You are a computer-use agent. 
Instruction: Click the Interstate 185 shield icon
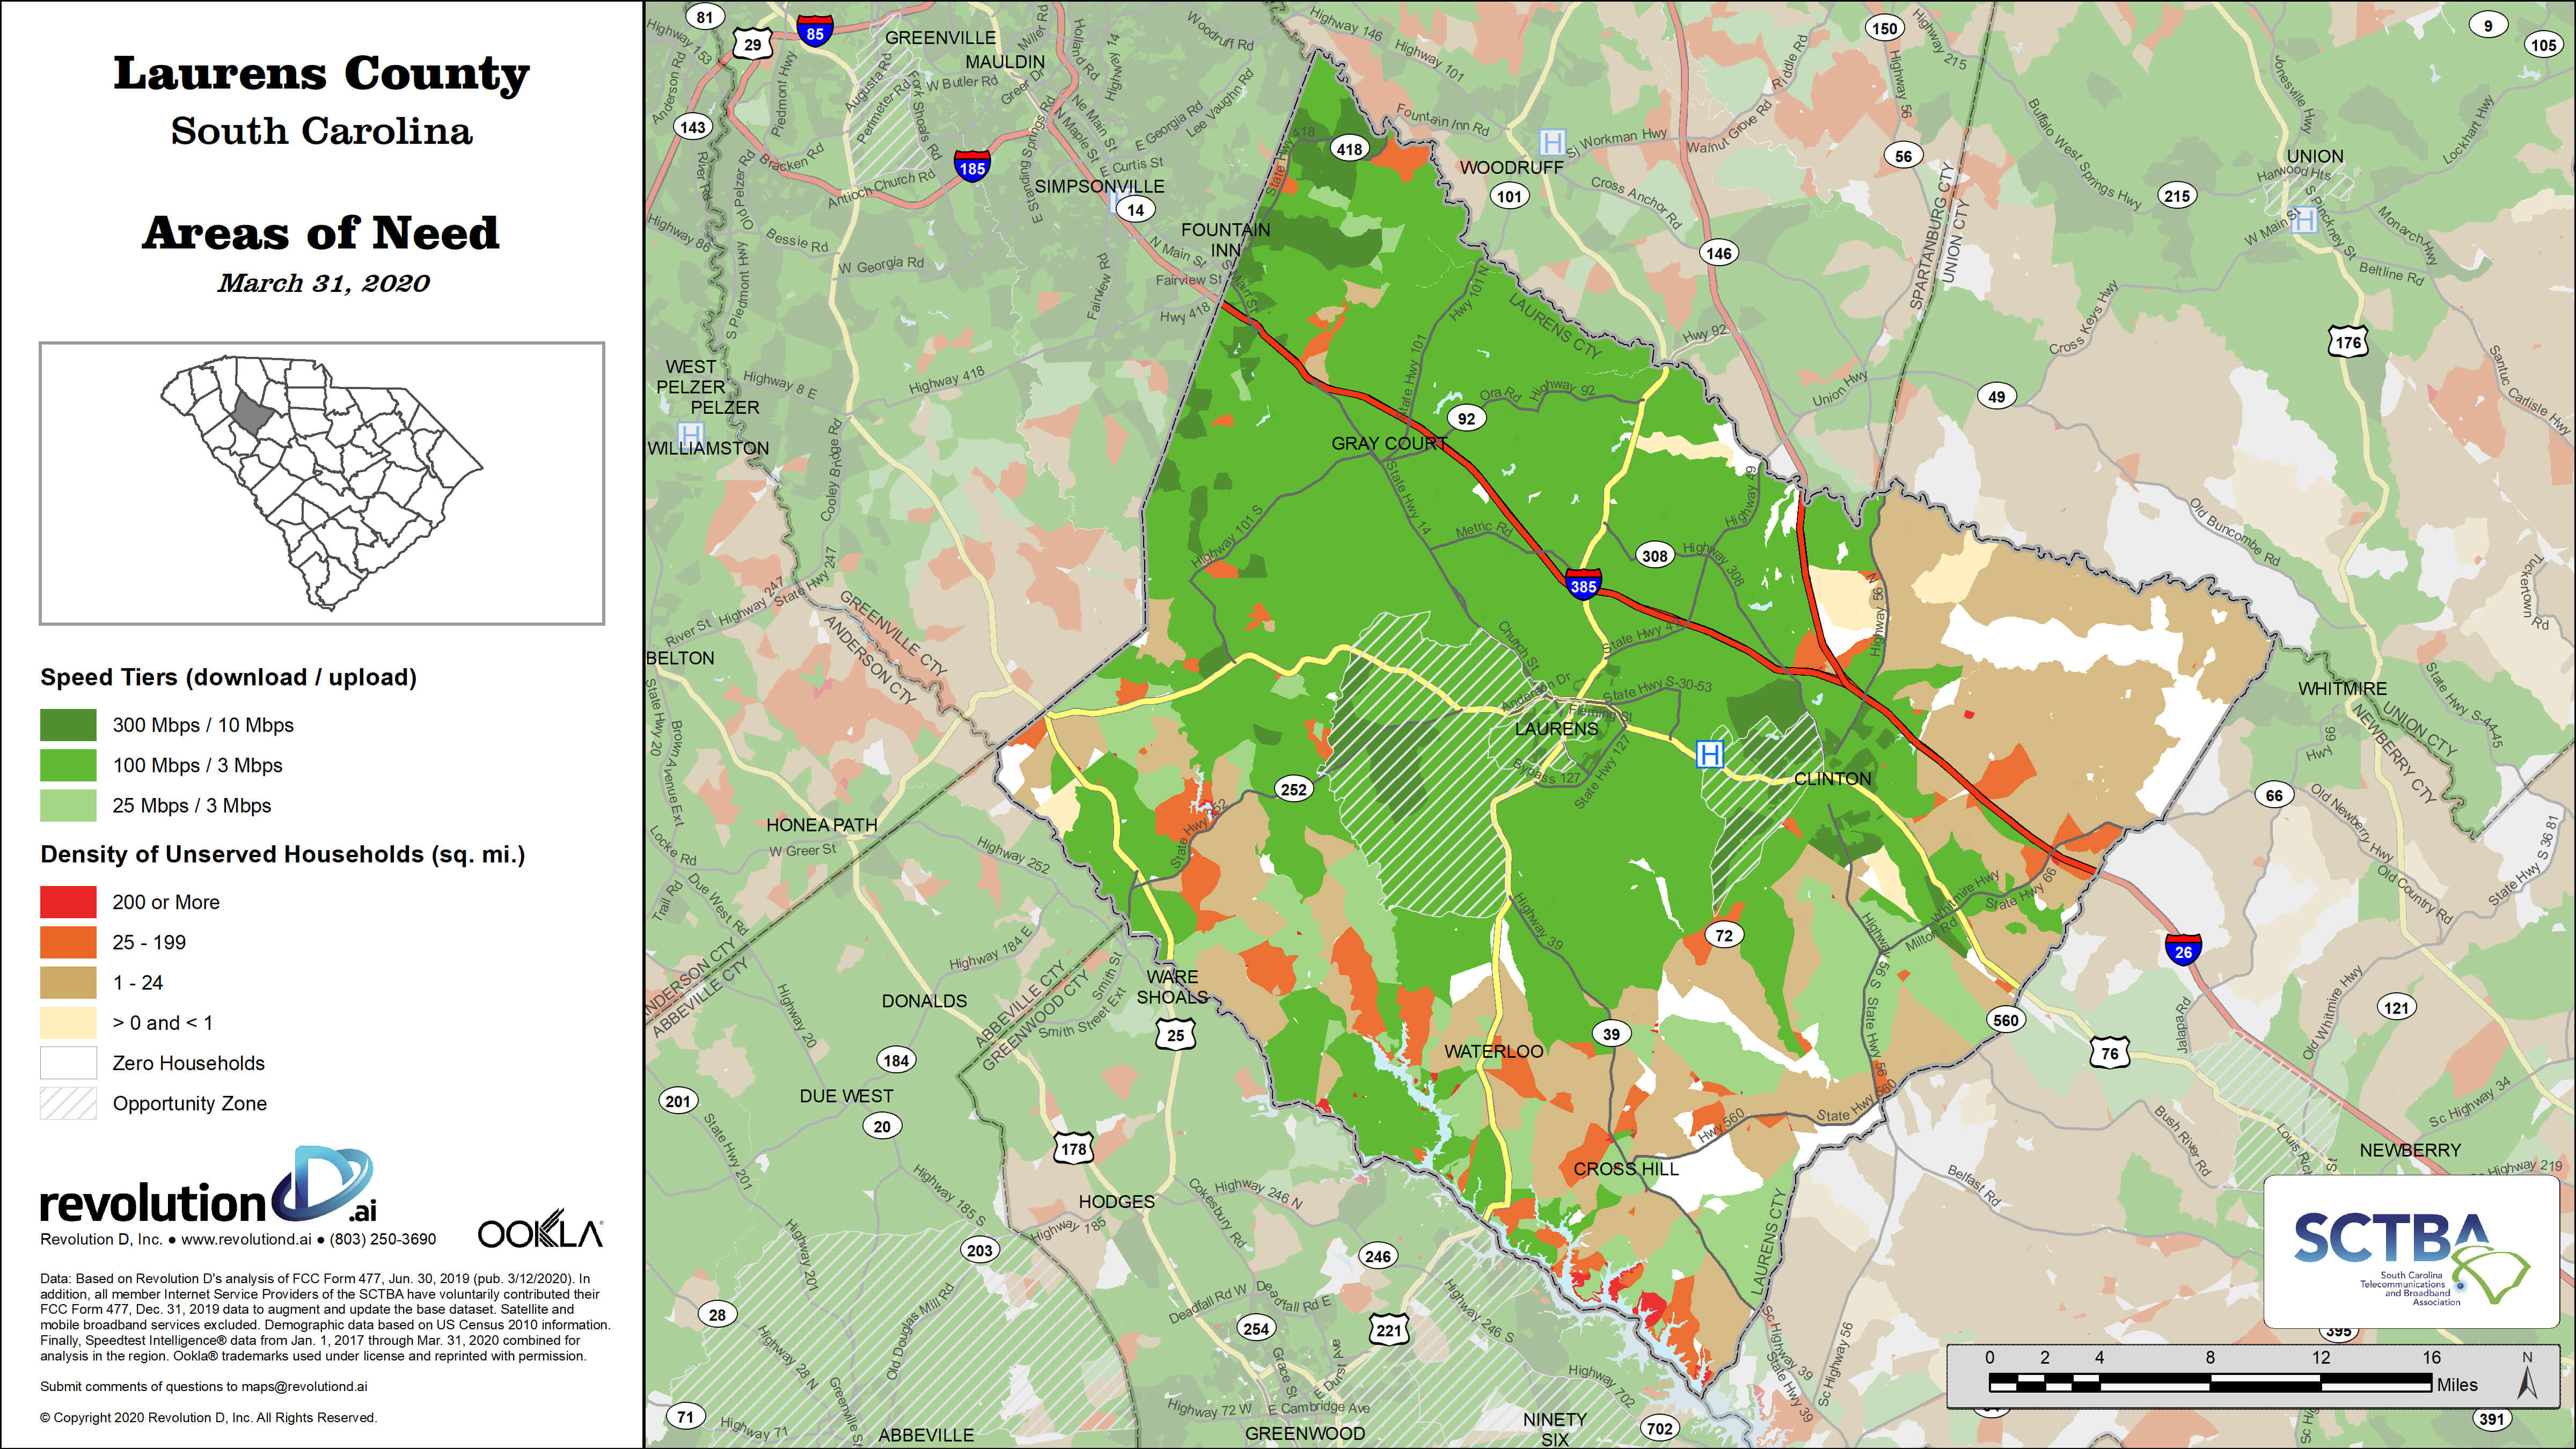click(x=972, y=166)
